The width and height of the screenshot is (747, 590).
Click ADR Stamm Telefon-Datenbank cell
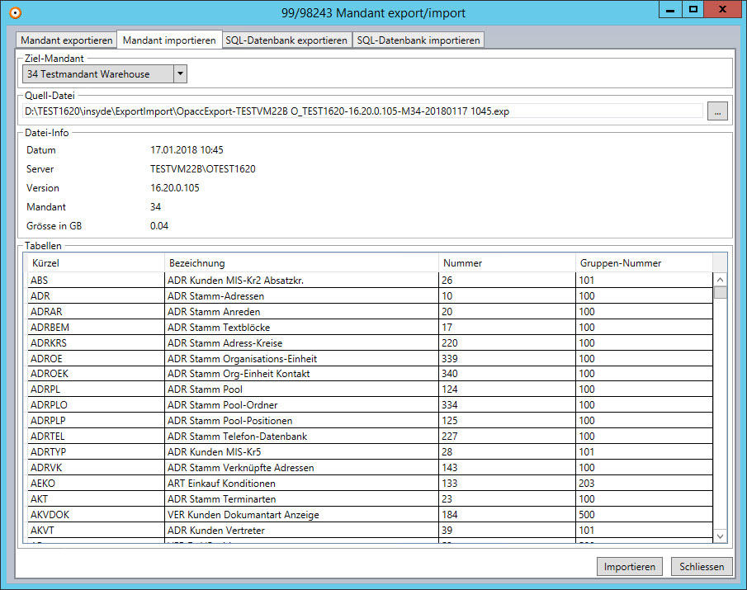[x=301, y=437]
